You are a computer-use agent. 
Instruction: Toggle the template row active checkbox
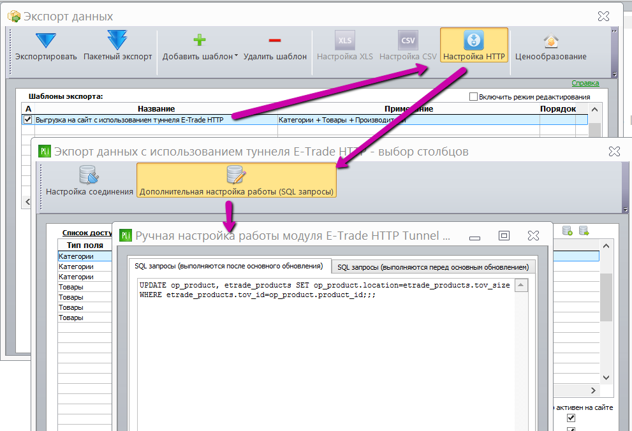[x=28, y=120]
